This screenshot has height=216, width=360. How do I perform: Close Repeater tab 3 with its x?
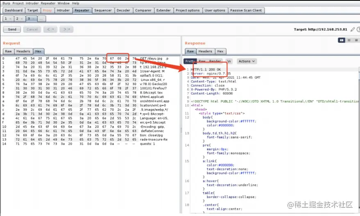34,19
